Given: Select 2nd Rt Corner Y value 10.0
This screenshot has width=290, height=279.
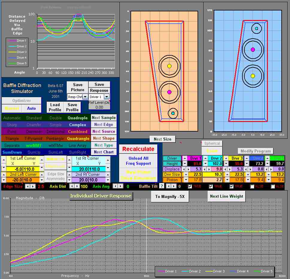Looking at the screenshot, I should point(97,180).
